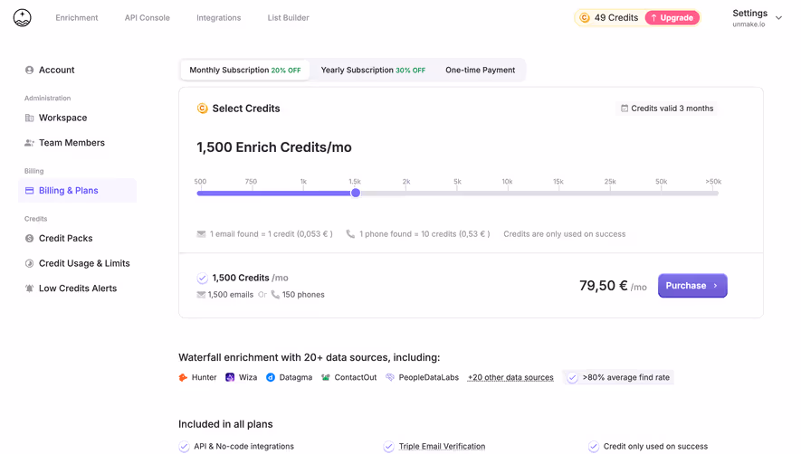
Task: Click the Low Credits Alerts bell icon
Action: click(29, 288)
